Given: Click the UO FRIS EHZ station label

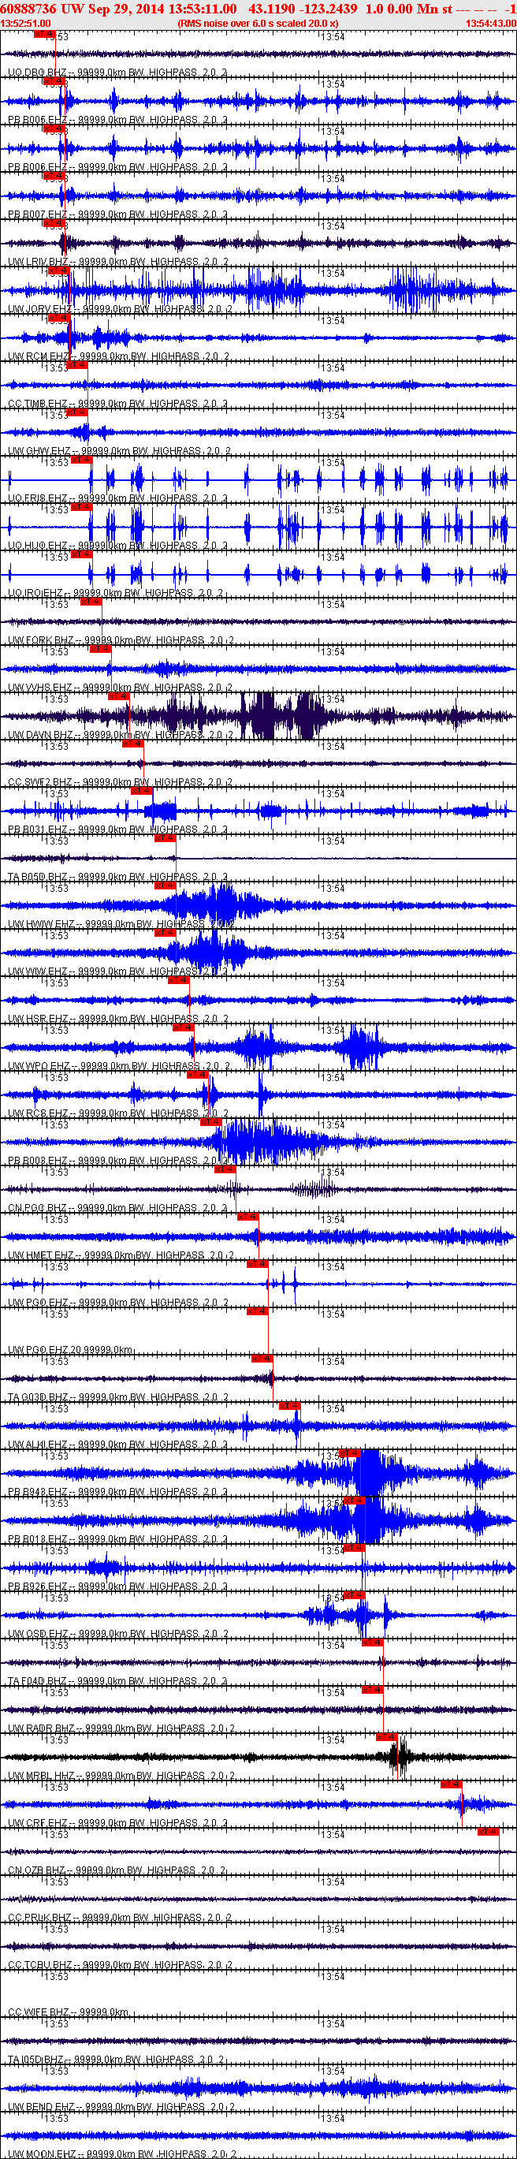Looking at the screenshot, I should [117, 498].
